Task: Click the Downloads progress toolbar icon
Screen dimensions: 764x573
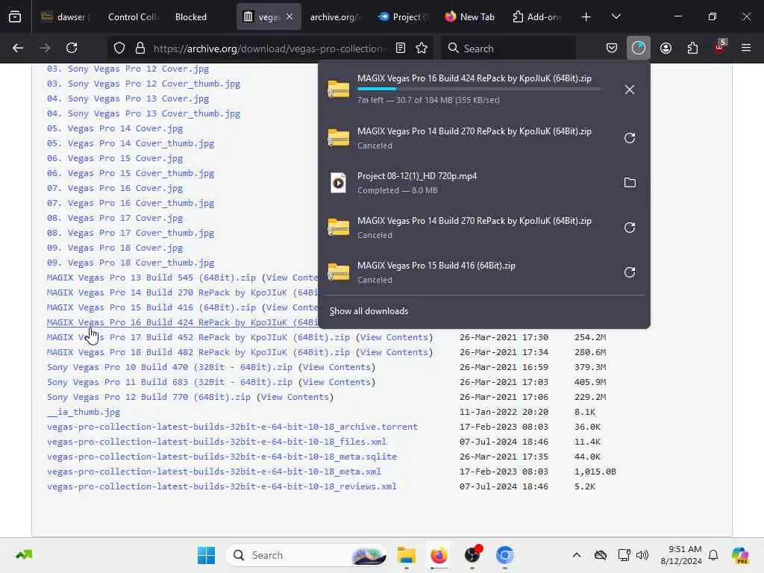Action: pos(639,48)
